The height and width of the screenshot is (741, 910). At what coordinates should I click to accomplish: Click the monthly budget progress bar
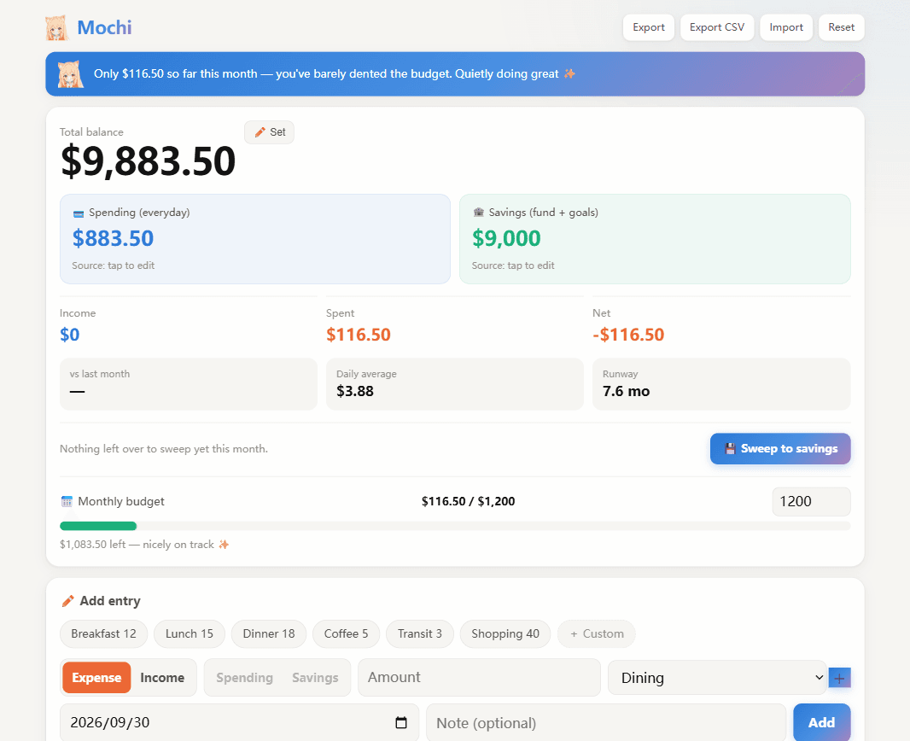click(455, 527)
